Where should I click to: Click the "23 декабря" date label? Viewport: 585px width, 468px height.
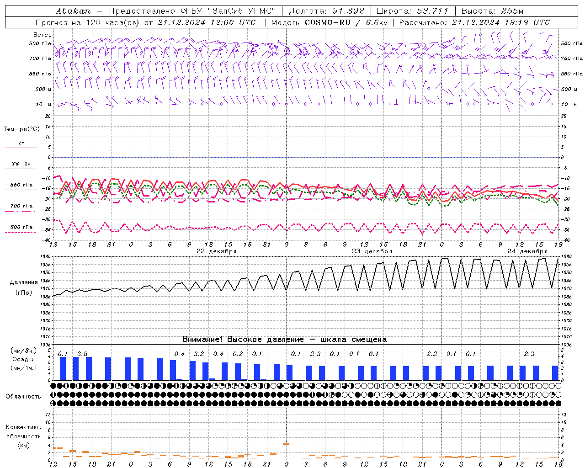coord(372,251)
